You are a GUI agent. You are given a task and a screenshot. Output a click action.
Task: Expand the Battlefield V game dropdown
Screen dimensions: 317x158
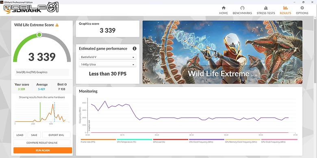(x=108, y=57)
